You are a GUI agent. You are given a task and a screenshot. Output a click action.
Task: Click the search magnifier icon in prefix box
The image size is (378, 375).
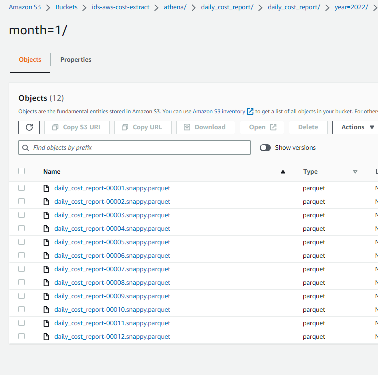click(x=26, y=147)
